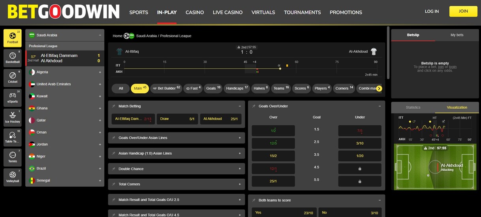Open the Virtuals menu
Image resolution: width=481 pixels, height=217 pixels.
(263, 12)
